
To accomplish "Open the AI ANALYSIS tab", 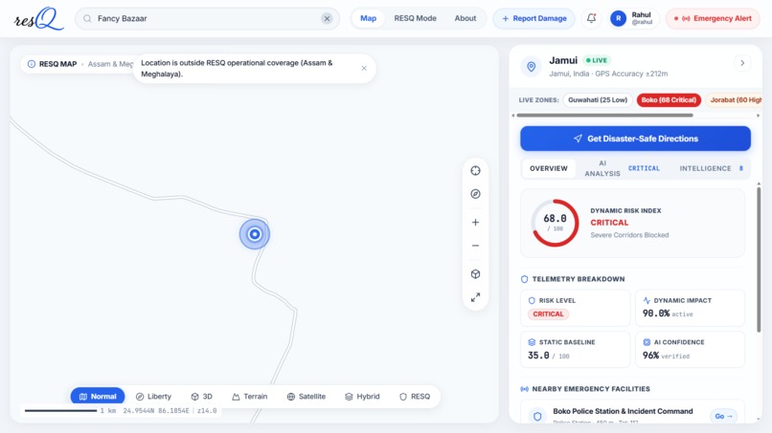I will tap(622, 168).
